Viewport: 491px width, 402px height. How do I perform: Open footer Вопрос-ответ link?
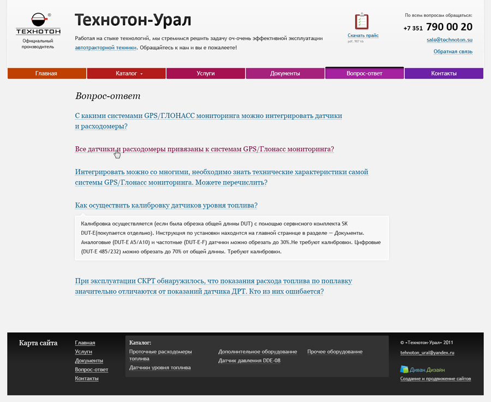[x=92, y=369]
